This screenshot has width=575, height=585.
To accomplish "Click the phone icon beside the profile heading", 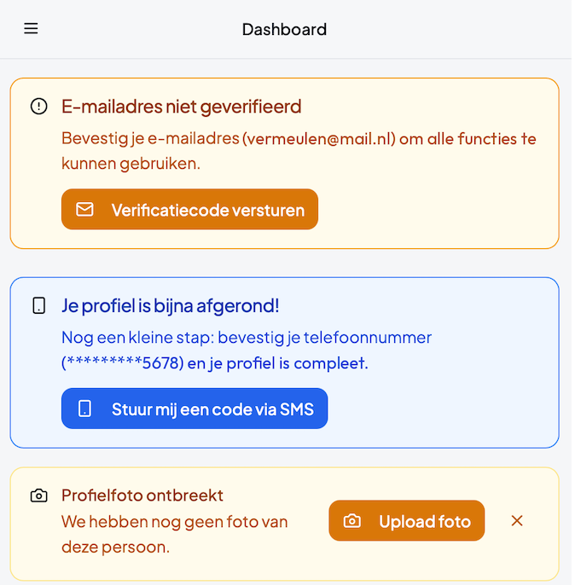I will (x=38, y=305).
